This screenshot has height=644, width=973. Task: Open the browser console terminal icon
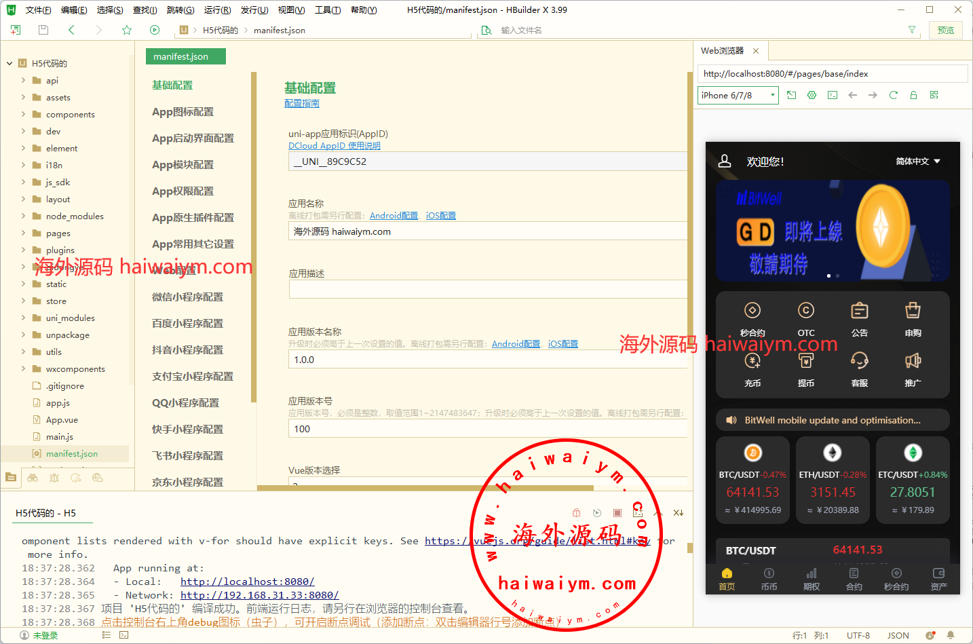(x=833, y=95)
